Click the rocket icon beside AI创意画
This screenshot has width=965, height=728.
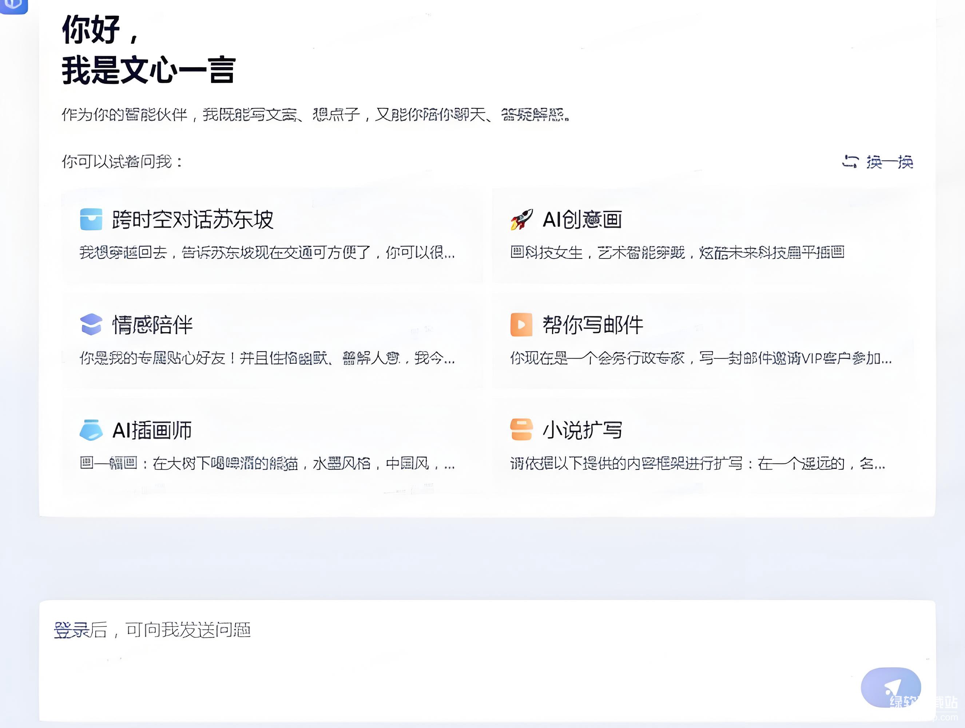pos(521,219)
